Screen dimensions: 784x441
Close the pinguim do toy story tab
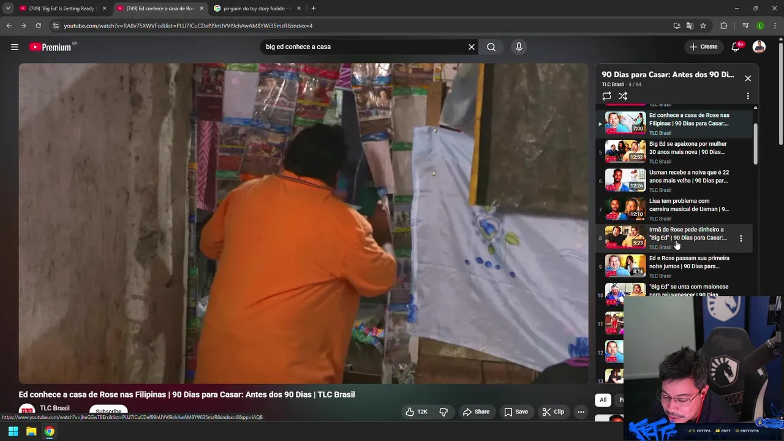tap(299, 9)
